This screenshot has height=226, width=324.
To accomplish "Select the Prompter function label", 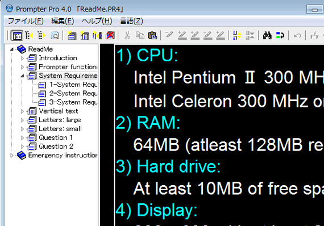I will (68, 67).
